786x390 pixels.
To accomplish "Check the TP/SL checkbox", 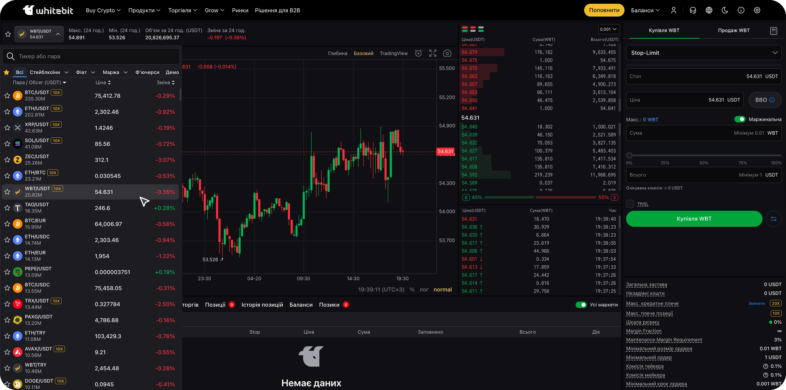I will pos(630,204).
